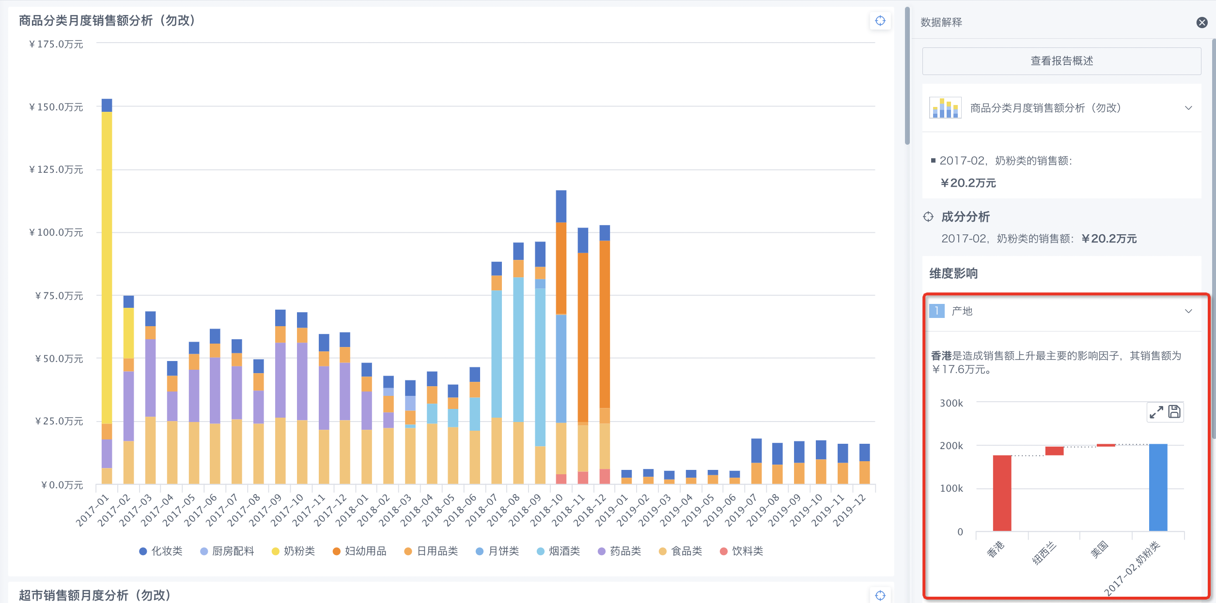Click the yellow 奶粉类 segment of 2017-02 bar
Viewport: 1216px width, 603px height.
(x=128, y=333)
